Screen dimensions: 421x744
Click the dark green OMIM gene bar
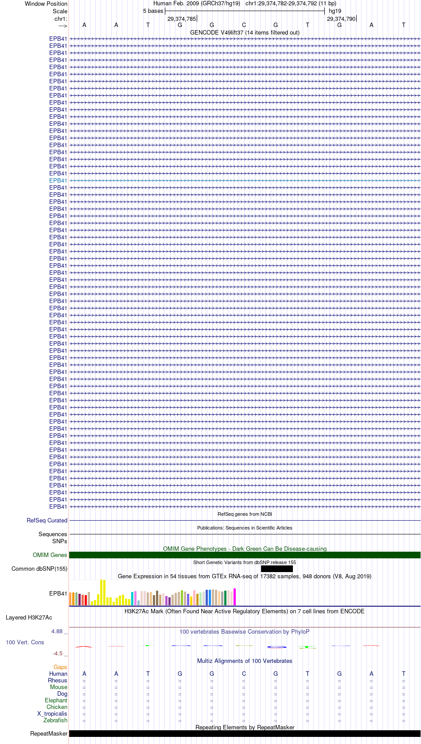coord(245,555)
